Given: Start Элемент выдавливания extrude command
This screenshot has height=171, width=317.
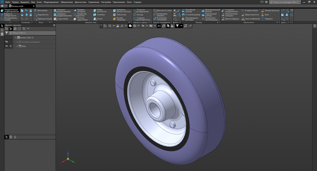Looking at the screenshot, I should tap(62, 11).
